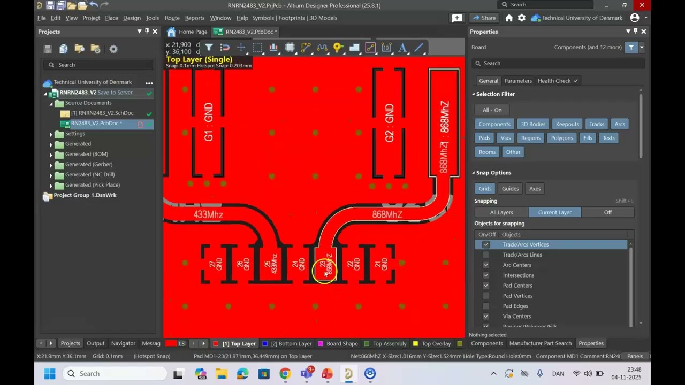Enable Track/Arcs Lines snapping checkbox
Viewport: 685px width, 385px height.
(x=486, y=255)
